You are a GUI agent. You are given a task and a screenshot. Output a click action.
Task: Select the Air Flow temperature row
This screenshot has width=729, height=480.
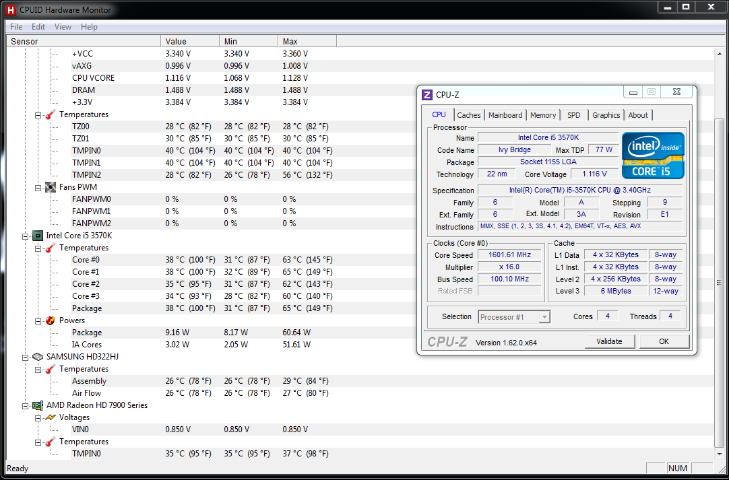pos(360,393)
